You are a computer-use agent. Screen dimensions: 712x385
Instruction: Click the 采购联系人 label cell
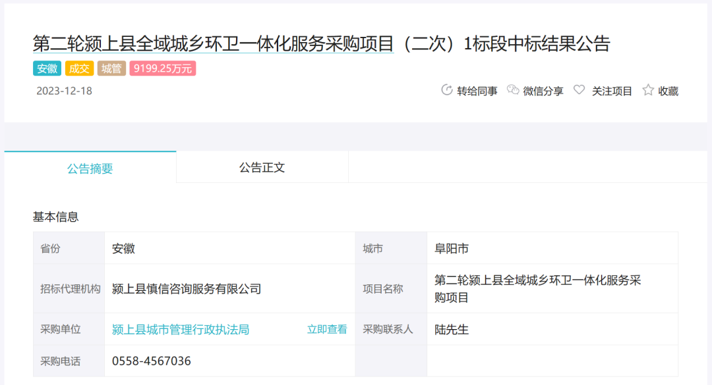click(391, 329)
